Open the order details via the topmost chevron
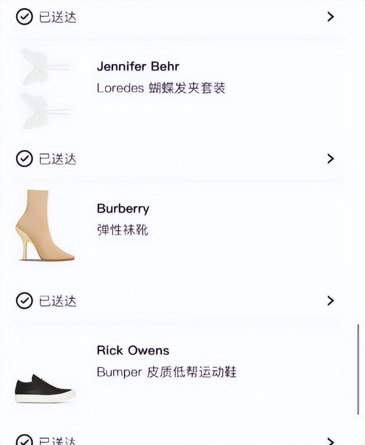This screenshot has height=445, width=365. tap(331, 17)
